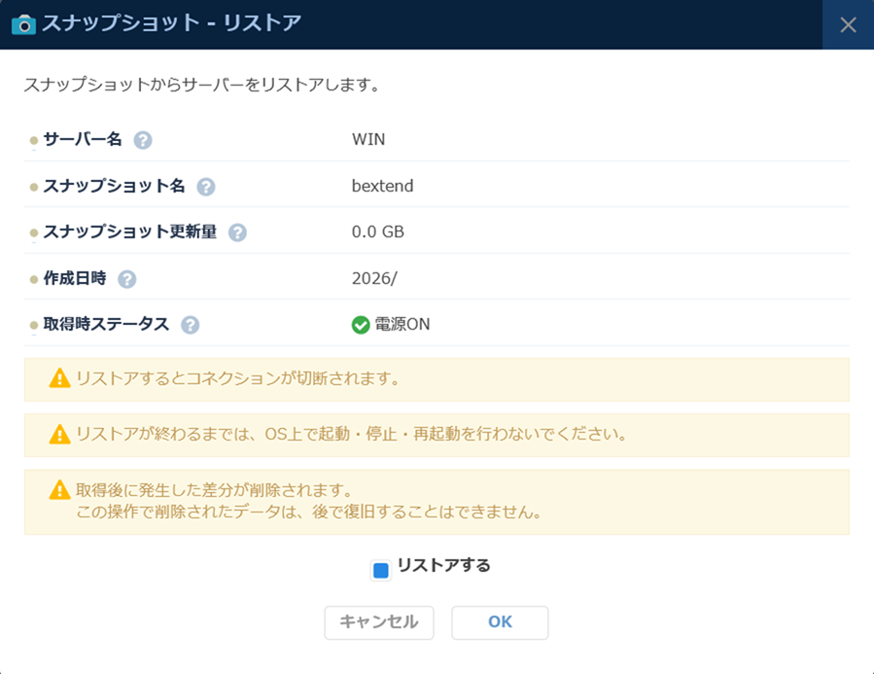Click the 0.0 GB update amount value
Screen dimensions: 874x674
point(378,231)
